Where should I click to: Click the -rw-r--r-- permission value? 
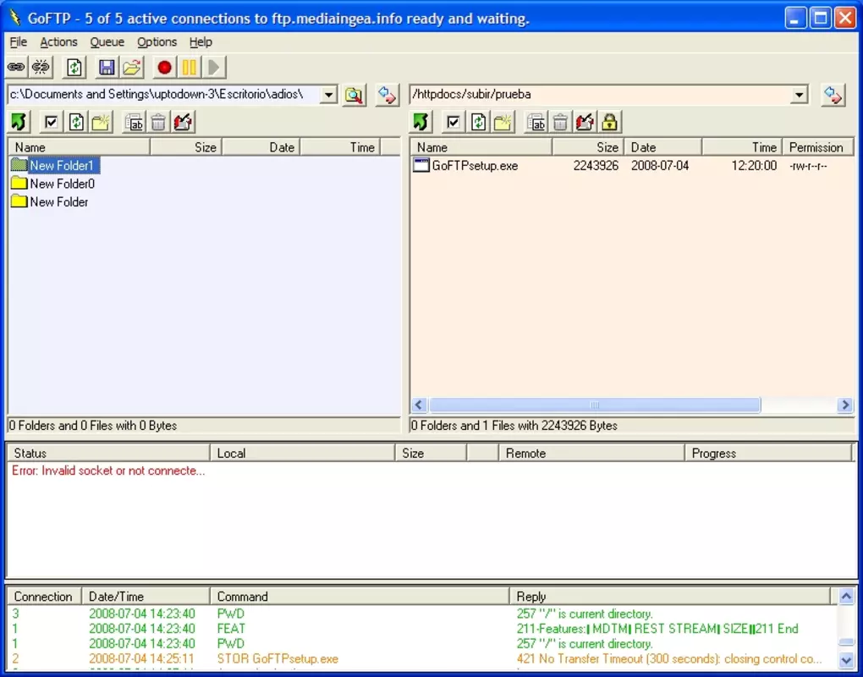(x=808, y=166)
